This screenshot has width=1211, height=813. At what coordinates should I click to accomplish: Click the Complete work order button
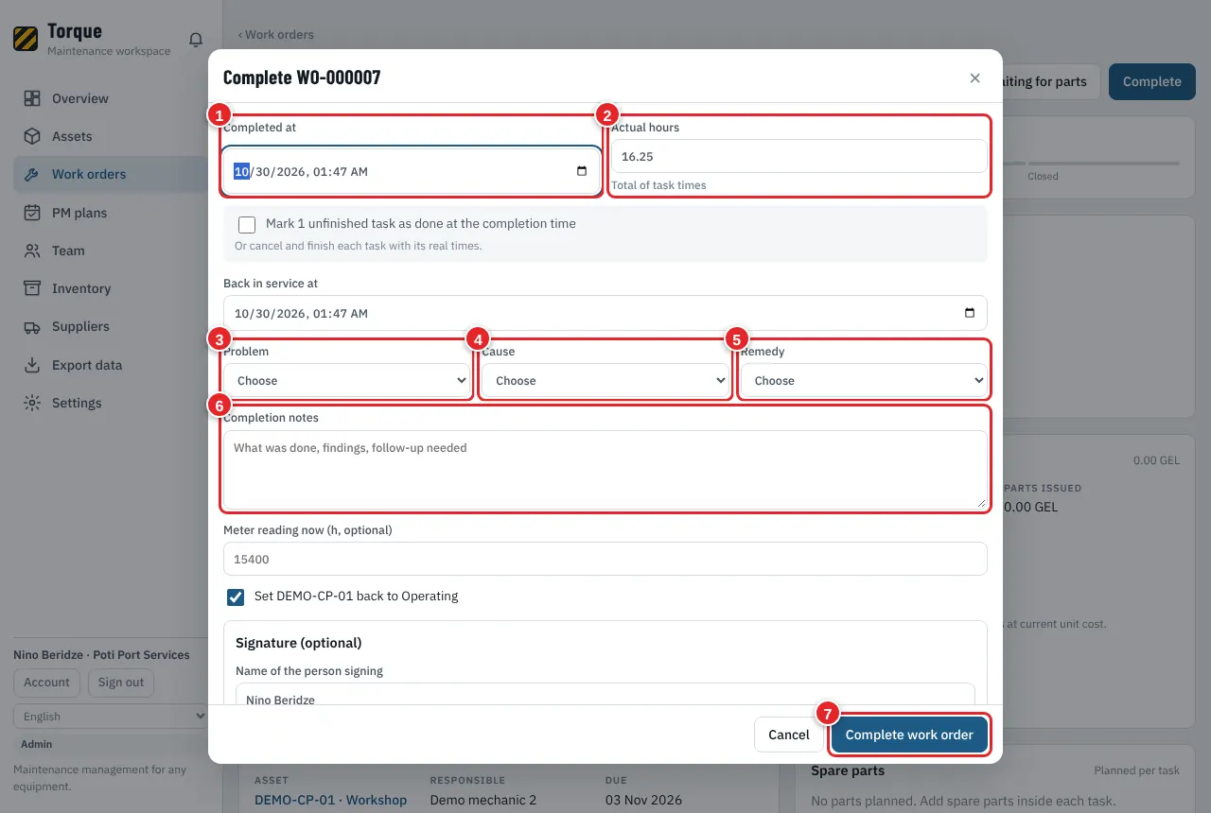[909, 735]
